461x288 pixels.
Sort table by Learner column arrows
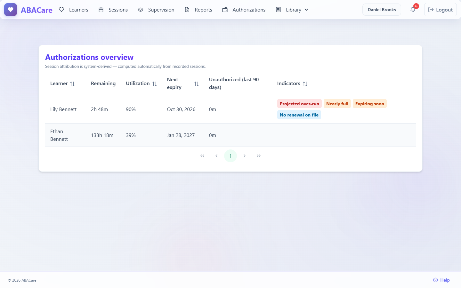pyautogui.click(x=72, y=84)
